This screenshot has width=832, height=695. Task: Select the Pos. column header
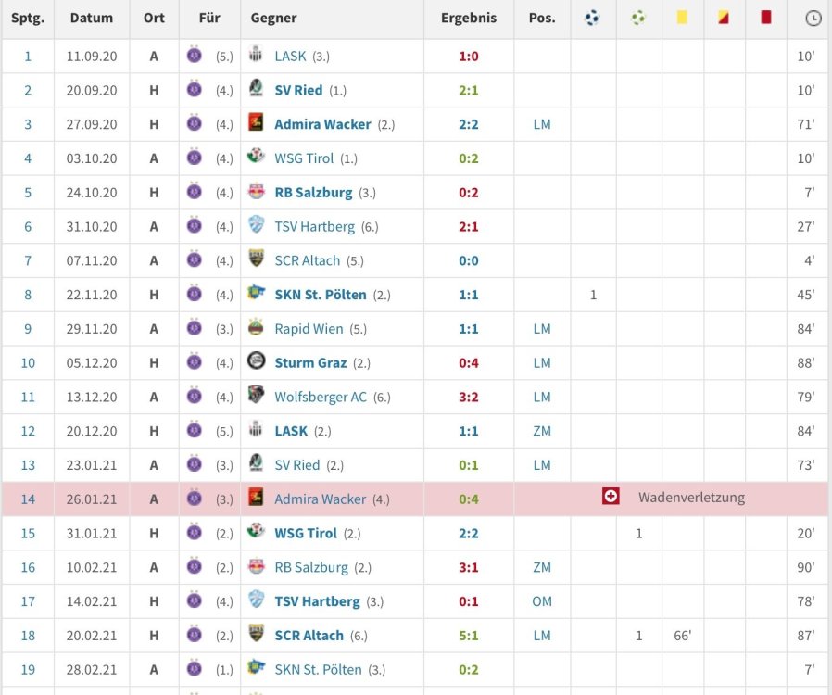542,18
